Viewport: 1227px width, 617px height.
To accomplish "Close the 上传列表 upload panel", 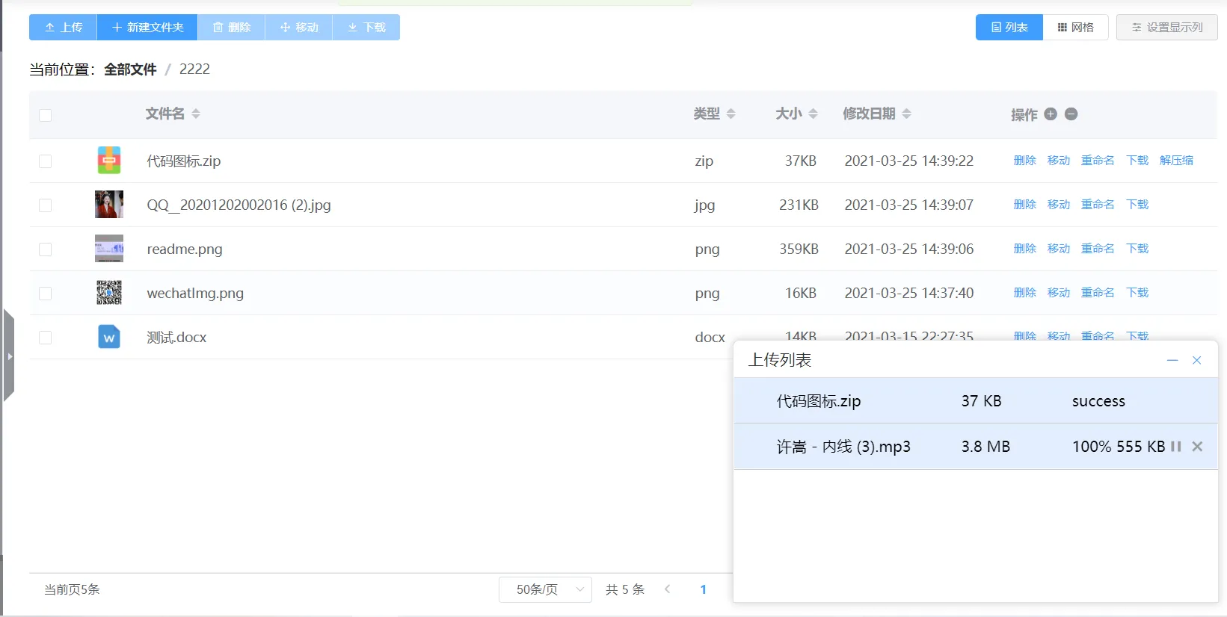I will pos(1196,360).
